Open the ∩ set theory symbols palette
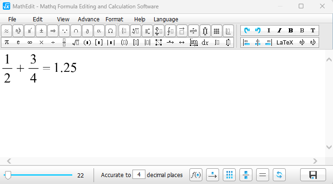Viewport: 333px width, 184px height. pyautogui.click(x=76, y=31)
